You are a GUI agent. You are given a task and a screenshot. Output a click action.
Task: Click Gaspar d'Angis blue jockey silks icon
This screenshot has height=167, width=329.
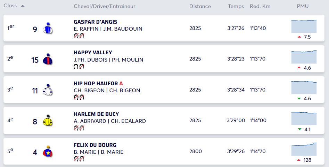click(48, 28)
